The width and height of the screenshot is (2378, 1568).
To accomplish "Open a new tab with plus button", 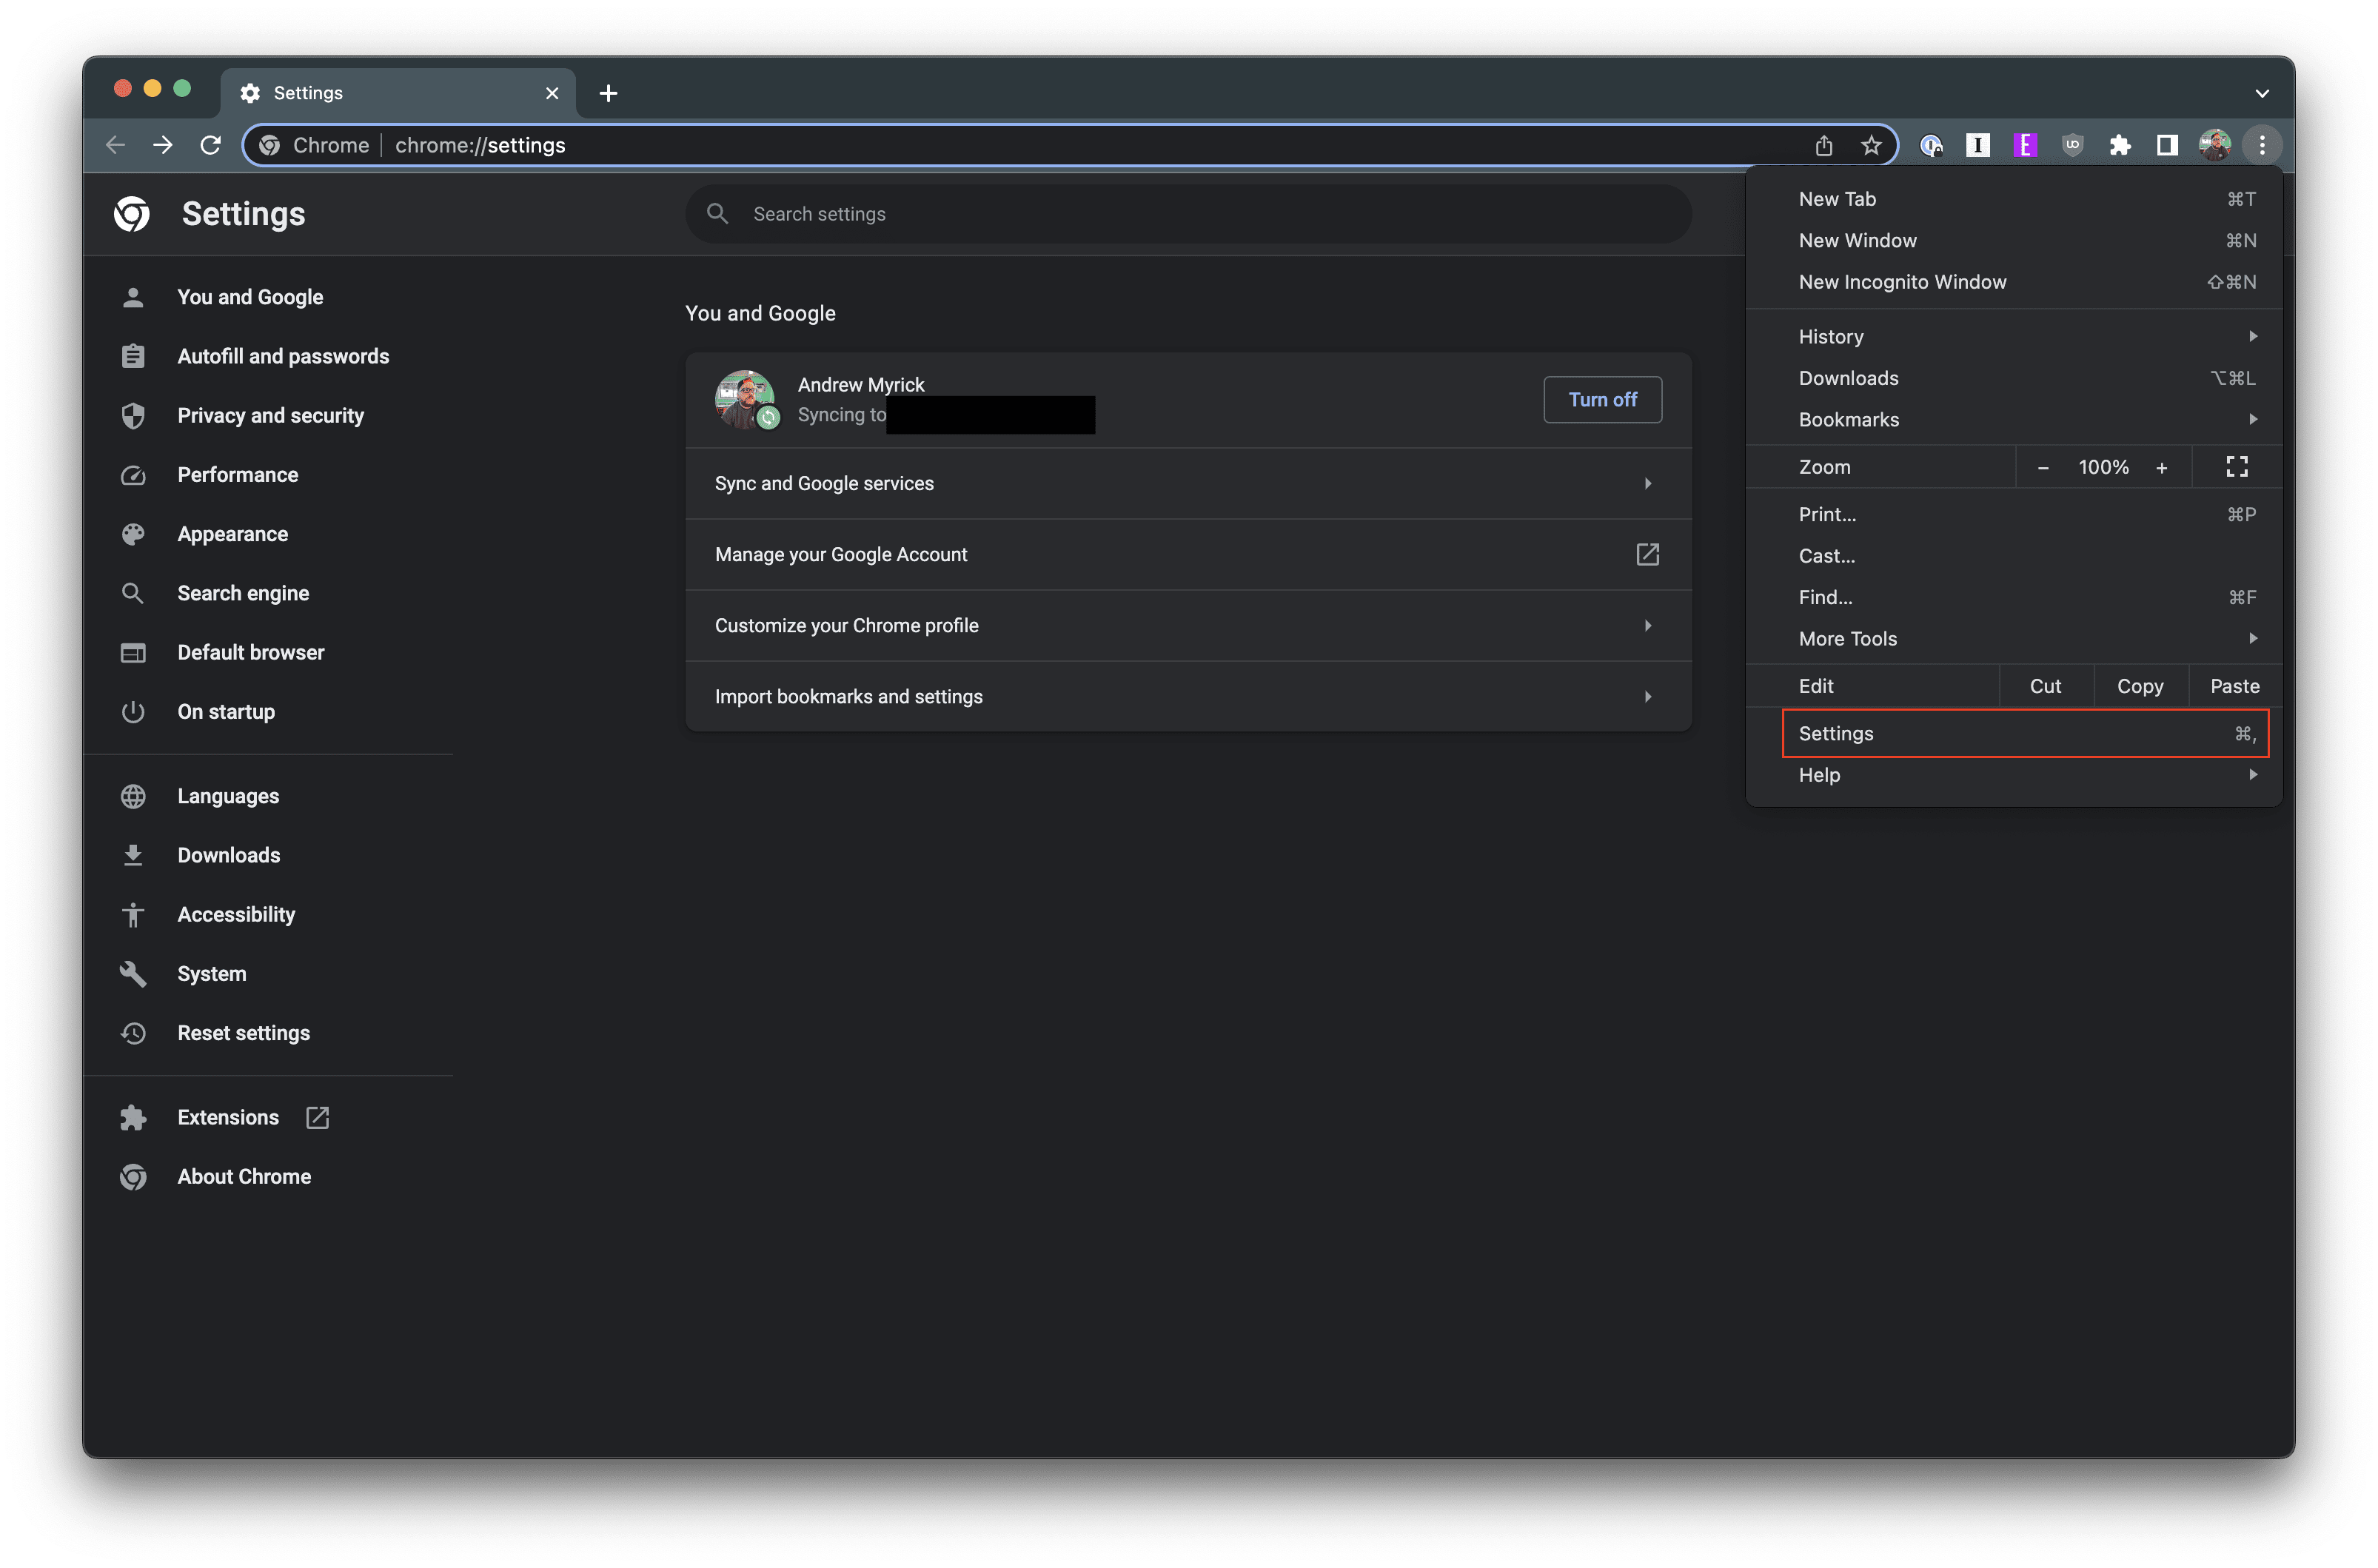I will click(x=608, y=93).
